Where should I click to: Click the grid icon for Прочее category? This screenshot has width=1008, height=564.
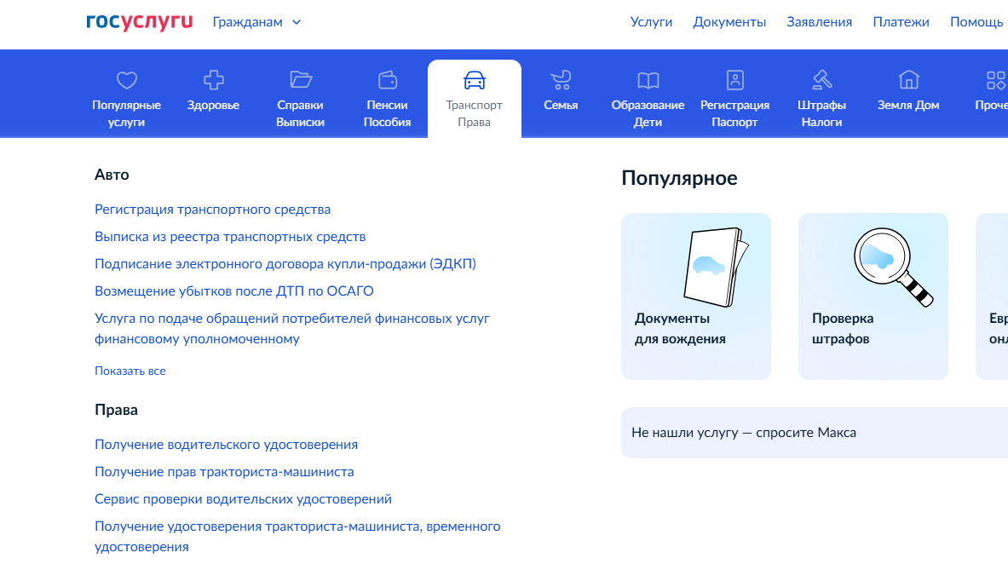click(x=996, y=80)
